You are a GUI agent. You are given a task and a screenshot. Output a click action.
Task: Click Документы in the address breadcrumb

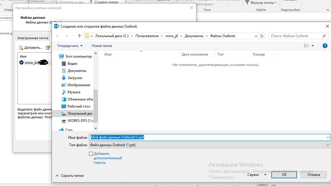tap(194, 36)
